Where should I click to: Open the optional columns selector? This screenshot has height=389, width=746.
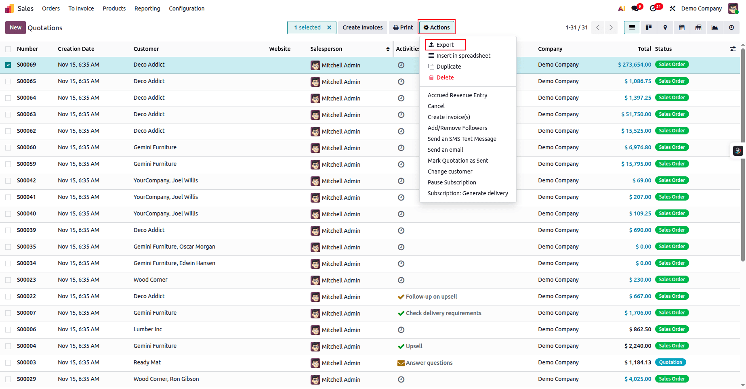coord(733,49)
